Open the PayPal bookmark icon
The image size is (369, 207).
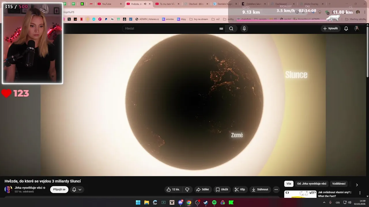pyautogui.click(x=106, y=19)
